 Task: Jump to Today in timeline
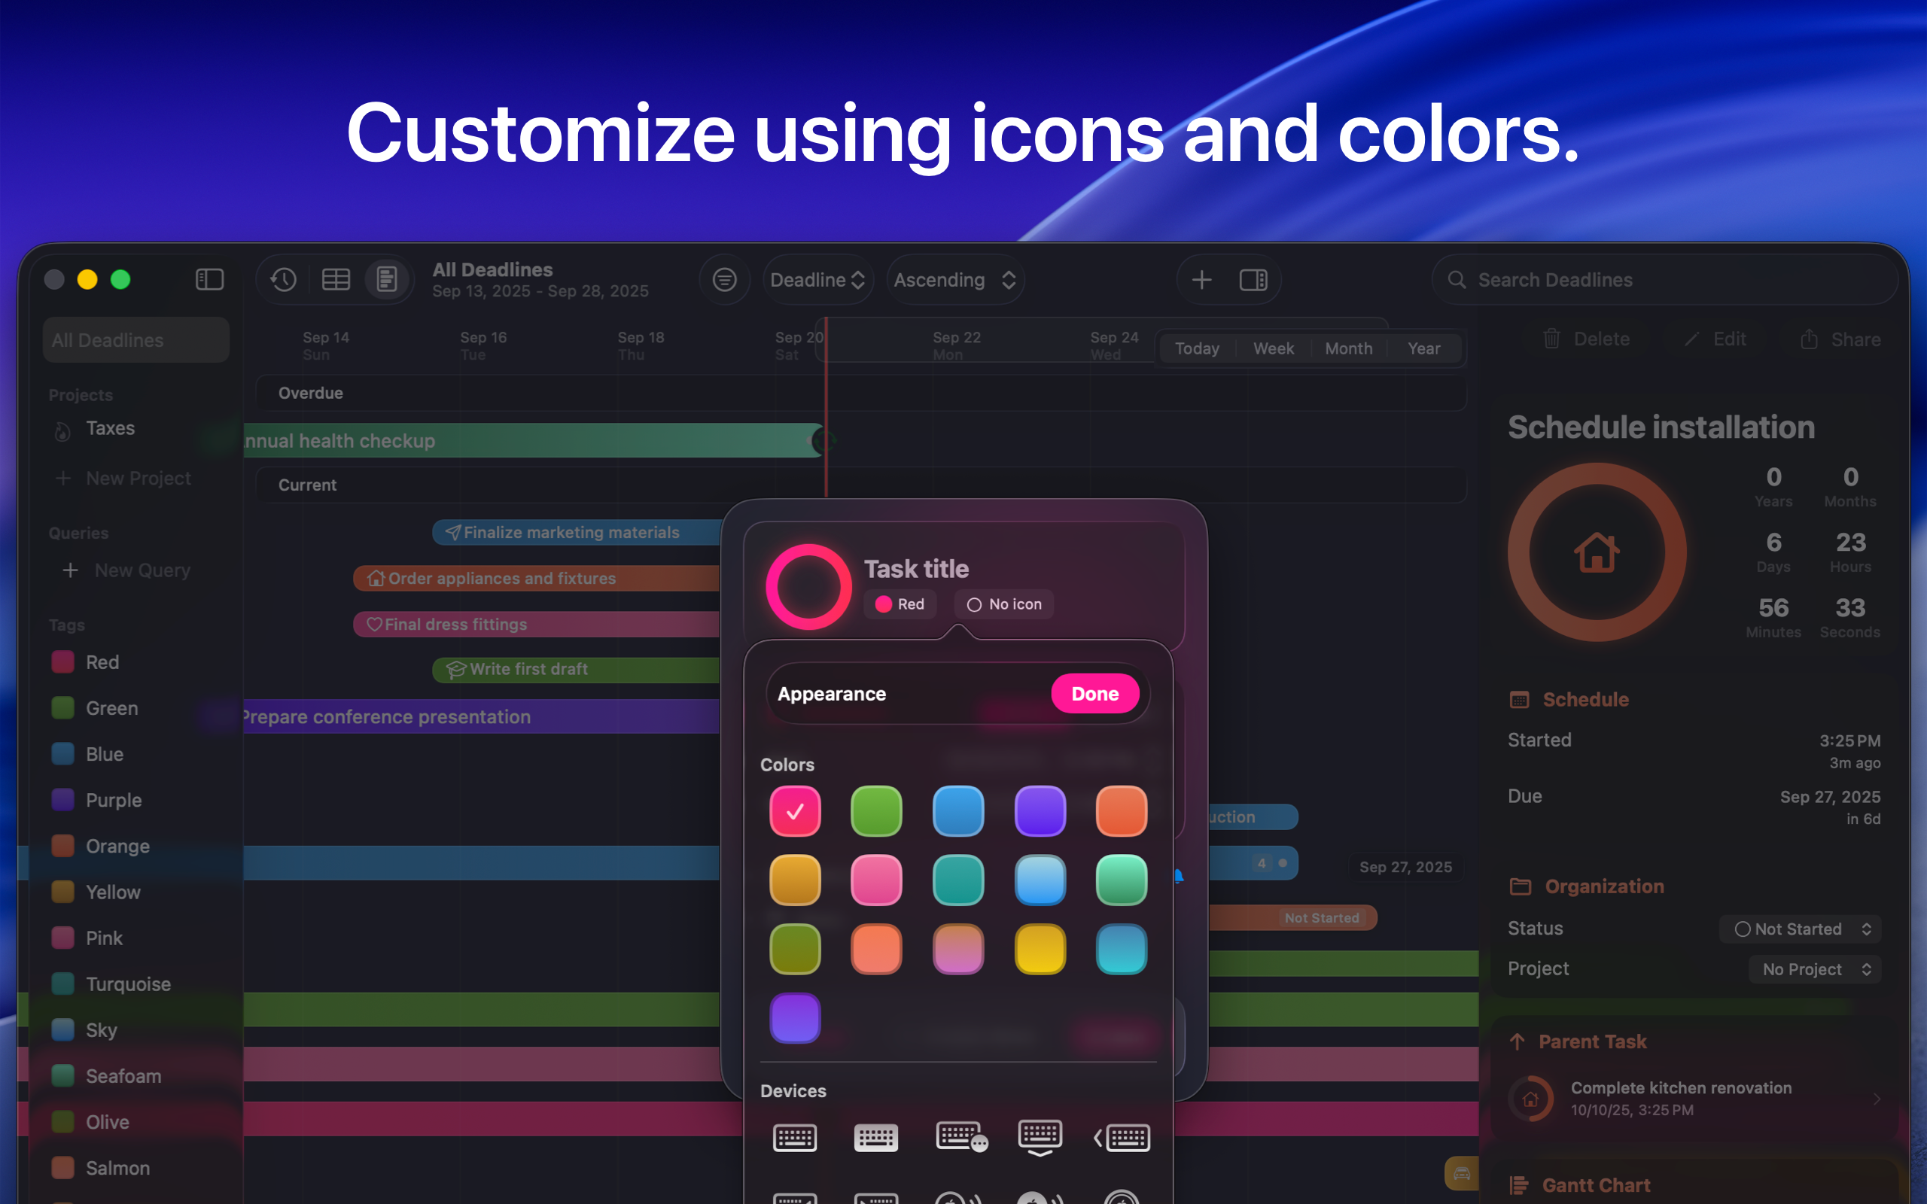pos(1197,348)
